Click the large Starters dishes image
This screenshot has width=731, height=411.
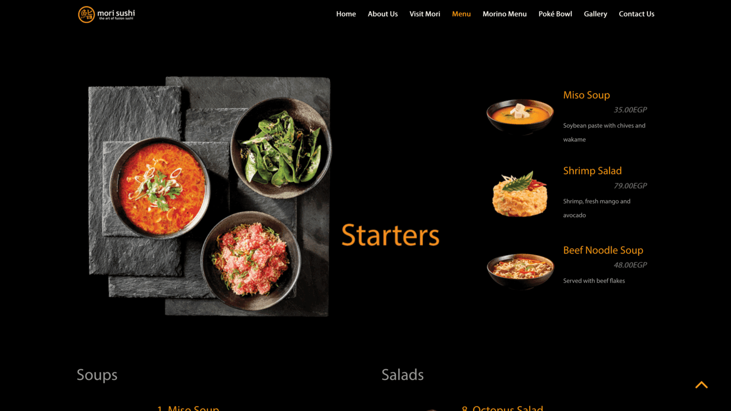point(210,196)
